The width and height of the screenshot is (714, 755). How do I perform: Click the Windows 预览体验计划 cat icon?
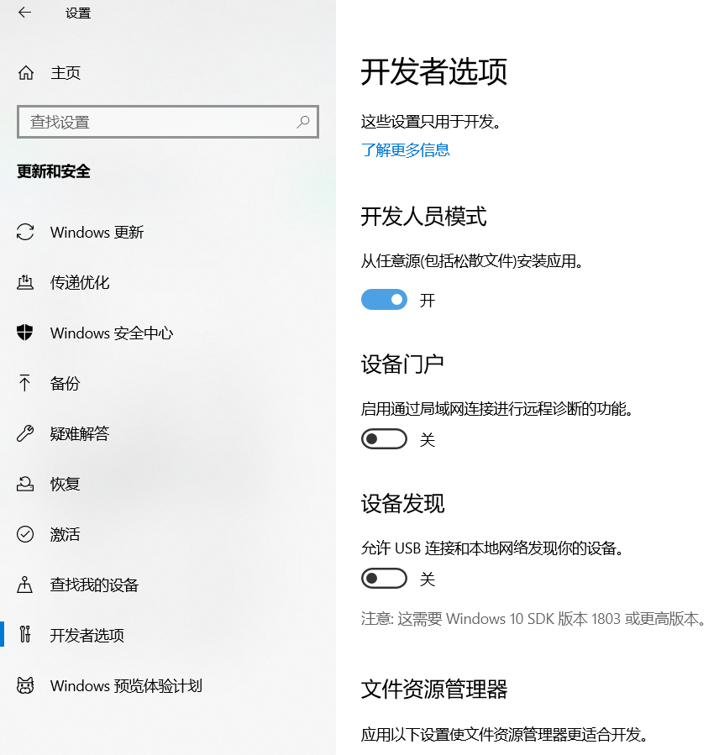point(25,685)
